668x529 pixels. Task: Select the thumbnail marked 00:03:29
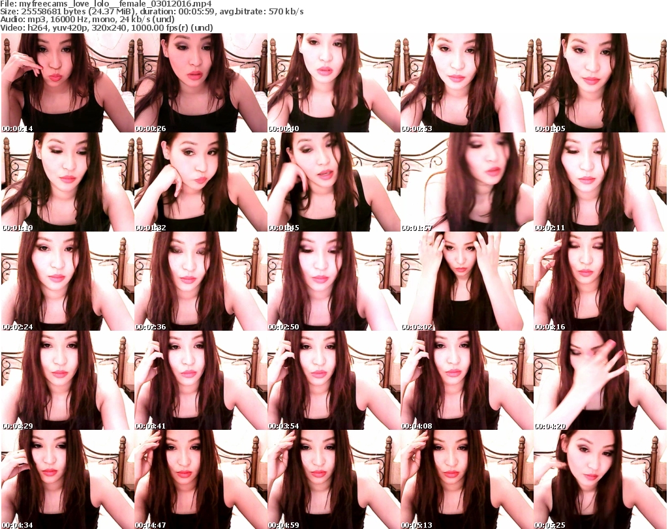point(67,381)
